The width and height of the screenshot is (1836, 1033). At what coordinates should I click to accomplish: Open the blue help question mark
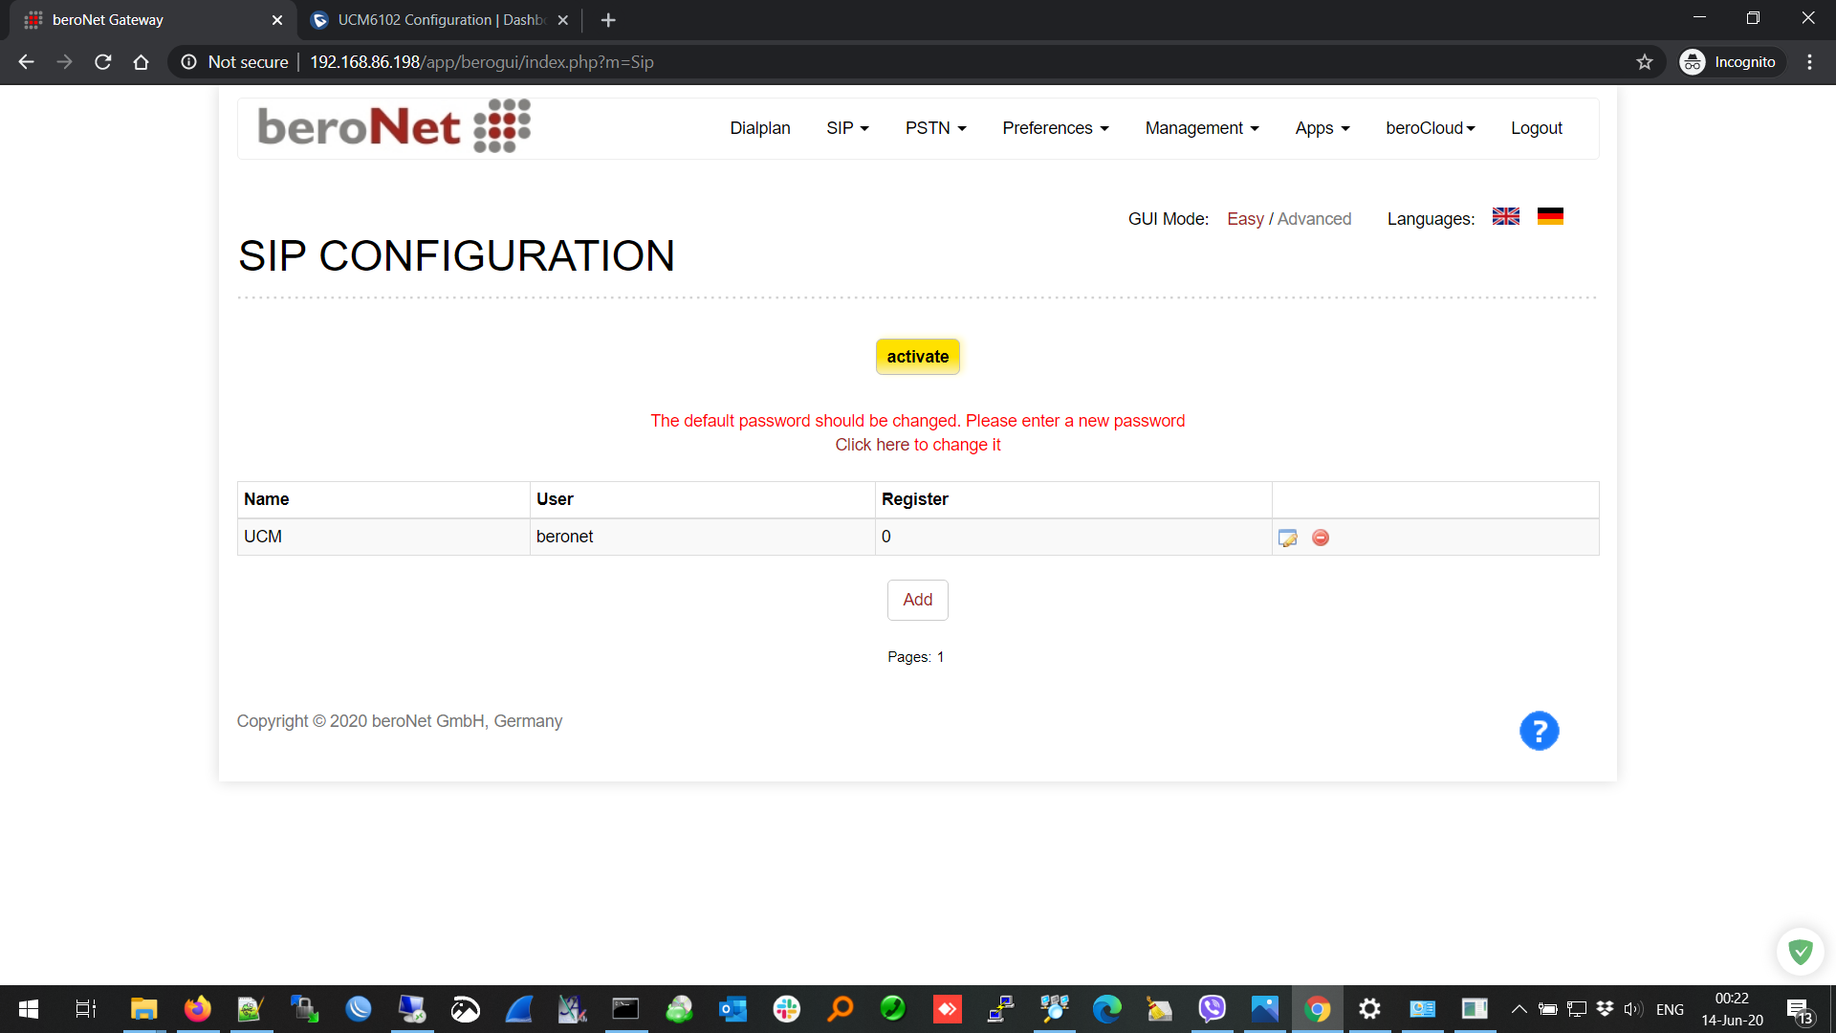coord(1539,732)
